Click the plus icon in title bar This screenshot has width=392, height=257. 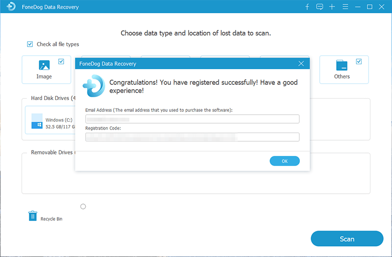pos(332,7)
